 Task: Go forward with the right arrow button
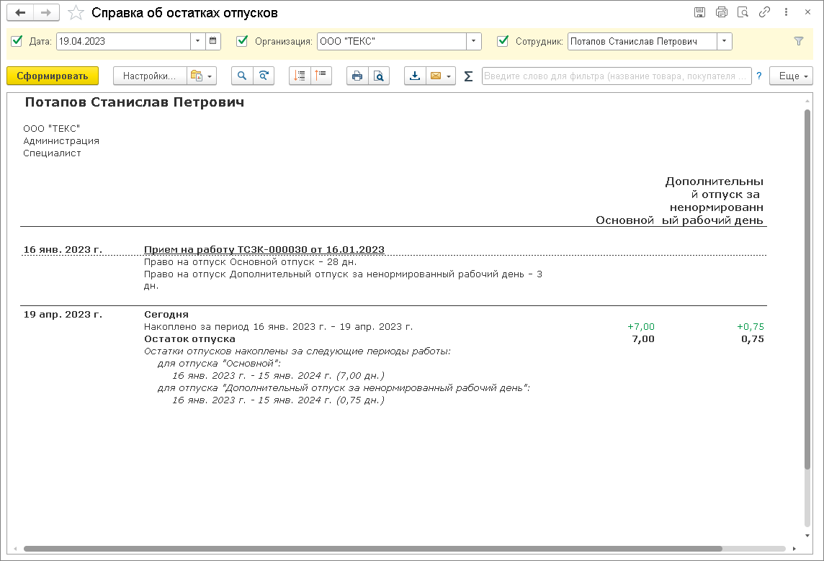[x=46, y=13]
